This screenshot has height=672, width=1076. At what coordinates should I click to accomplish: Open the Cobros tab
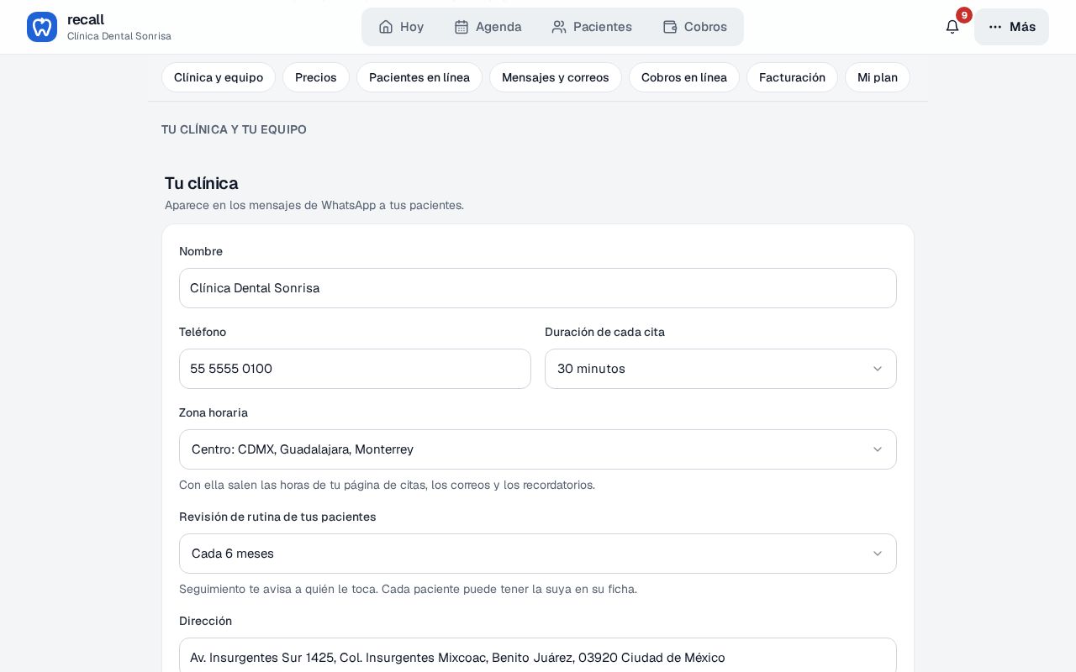click(695, 27)
